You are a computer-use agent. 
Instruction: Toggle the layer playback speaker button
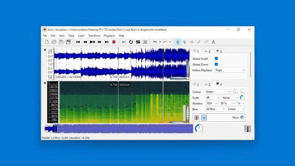point(204,118)
